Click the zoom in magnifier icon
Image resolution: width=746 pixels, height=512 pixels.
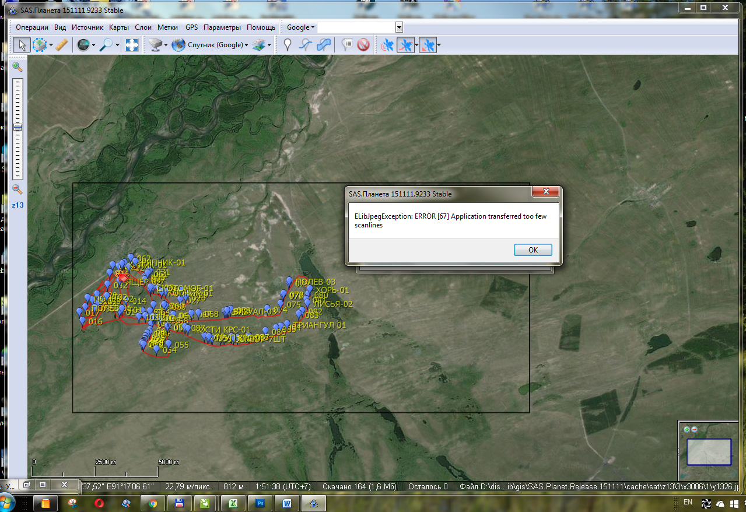(x=17, y=67)
